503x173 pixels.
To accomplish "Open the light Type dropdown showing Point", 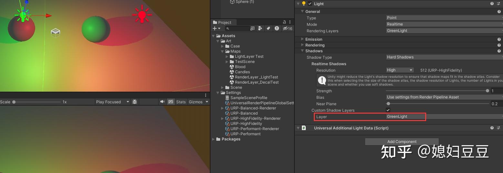I will click(445, 18).
